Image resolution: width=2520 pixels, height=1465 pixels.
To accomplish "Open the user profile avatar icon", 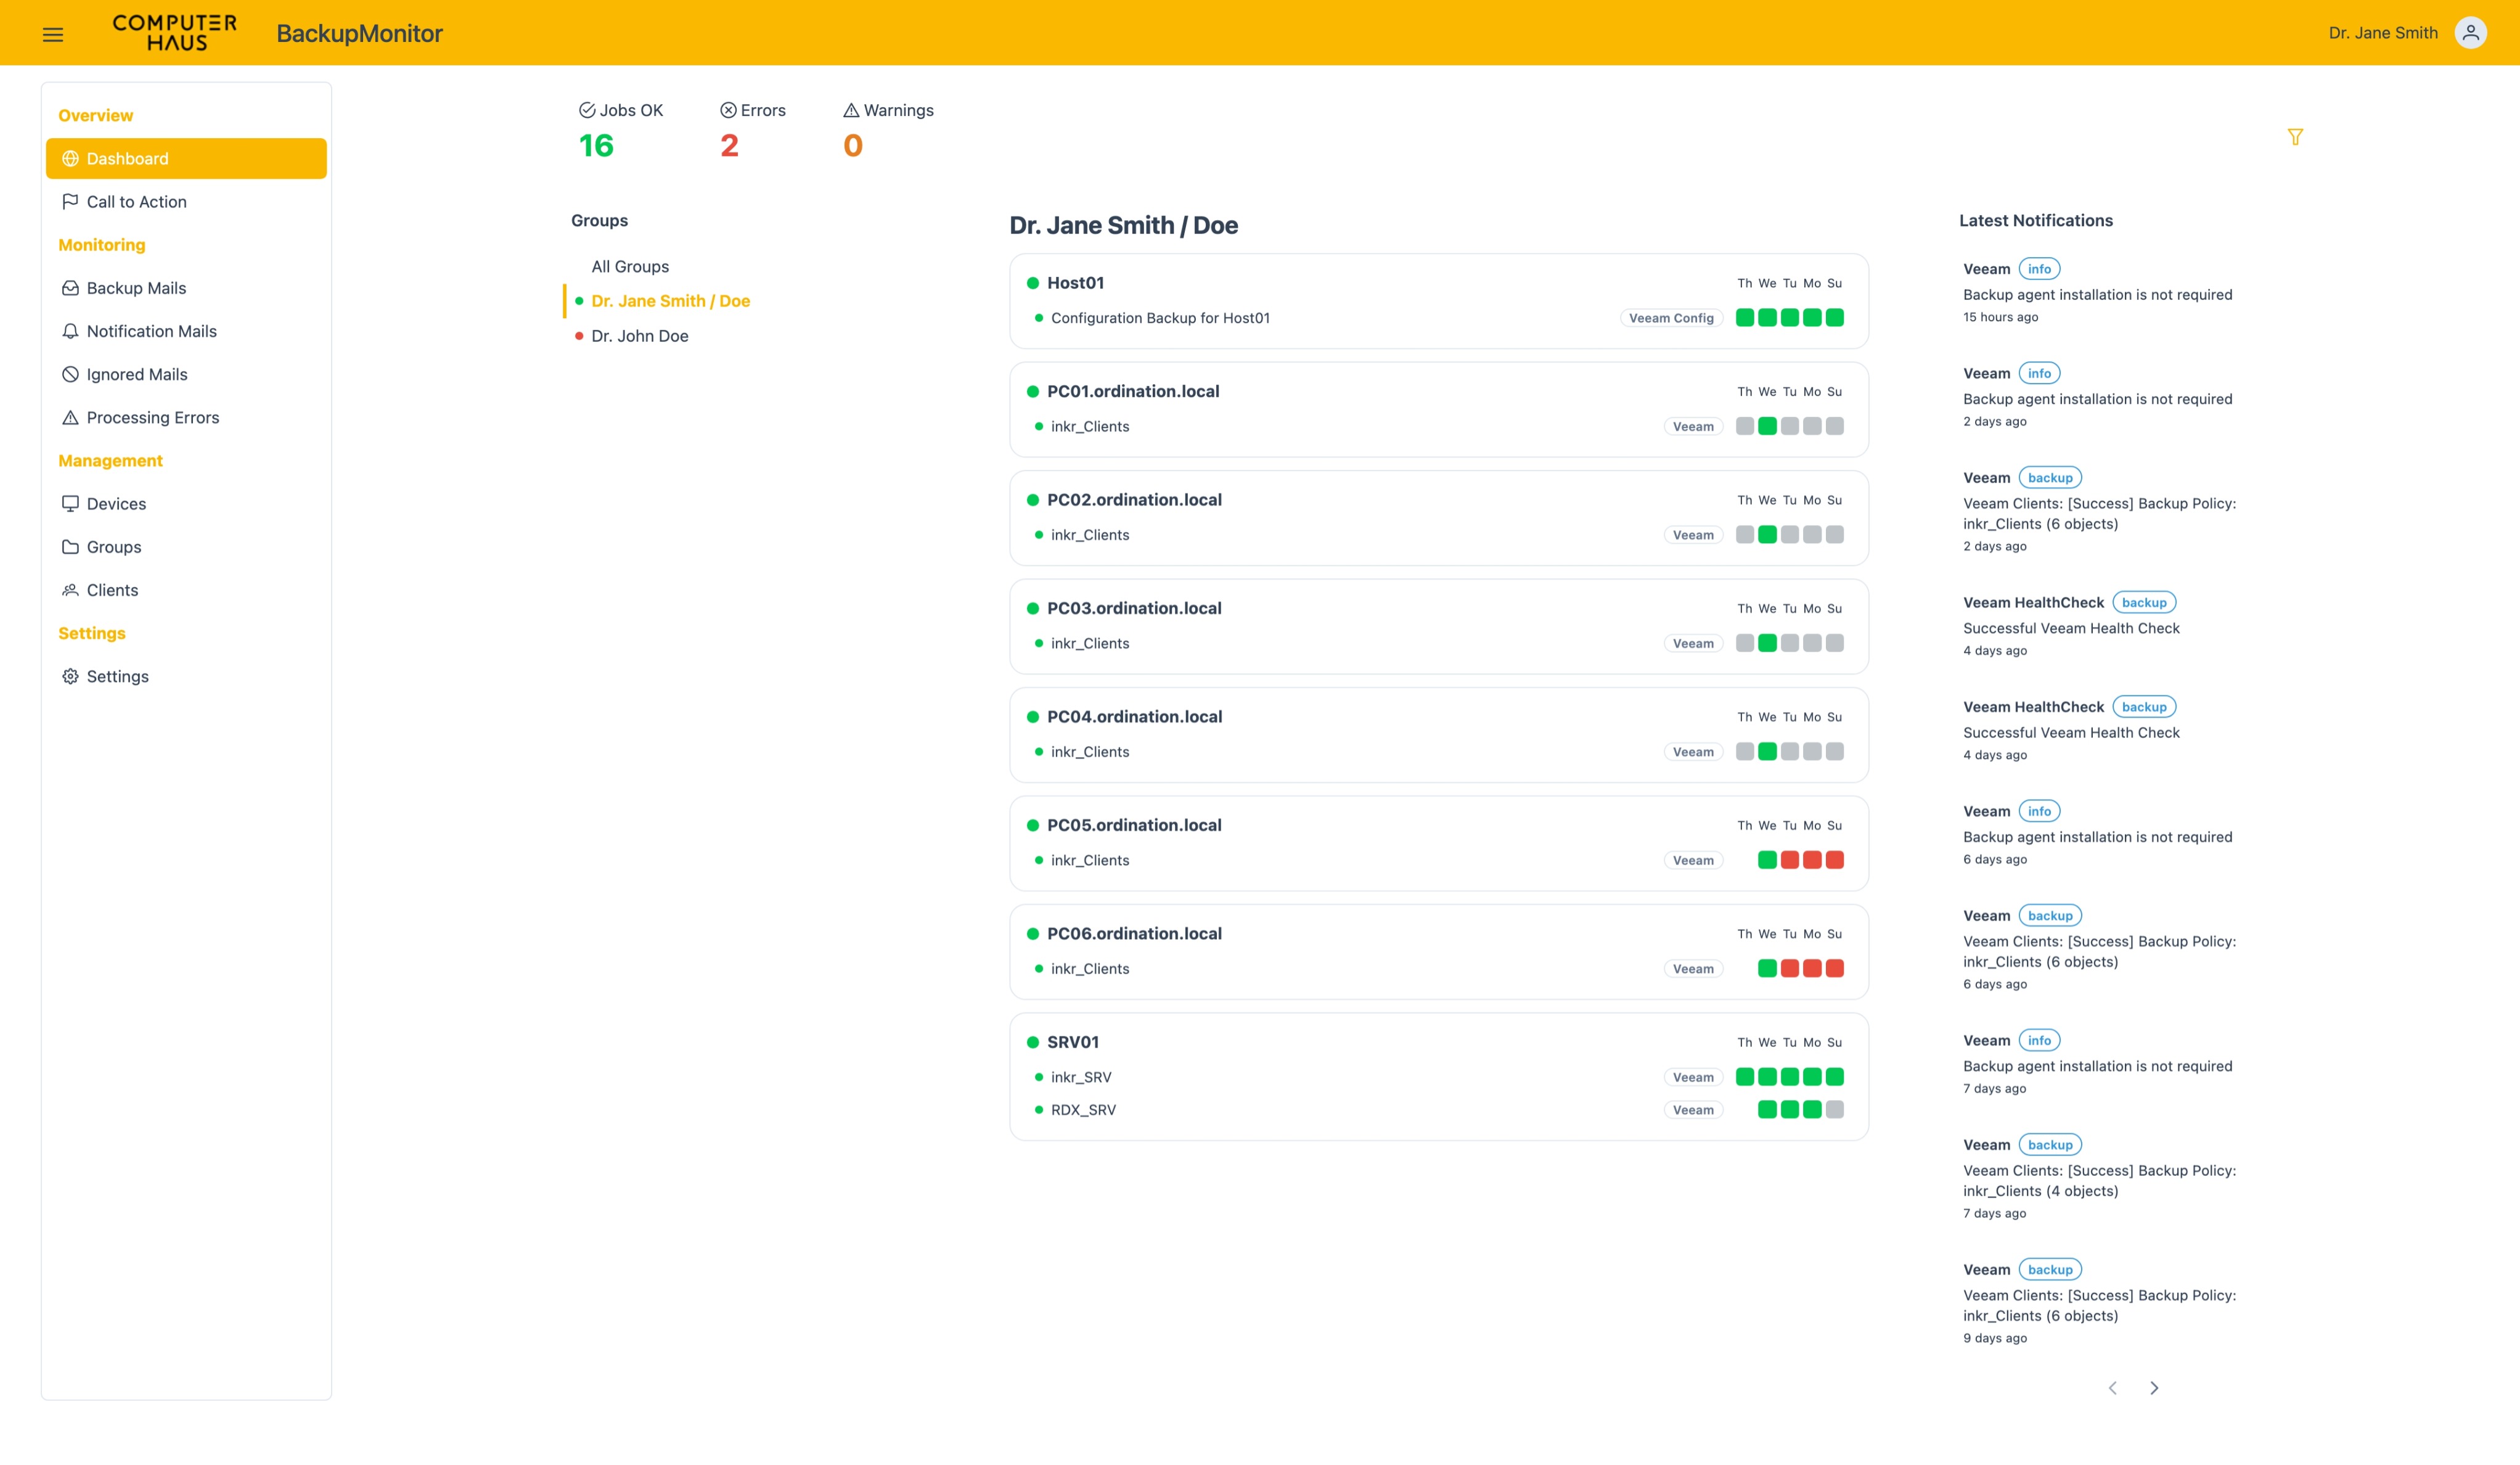I will [2470, 33].
